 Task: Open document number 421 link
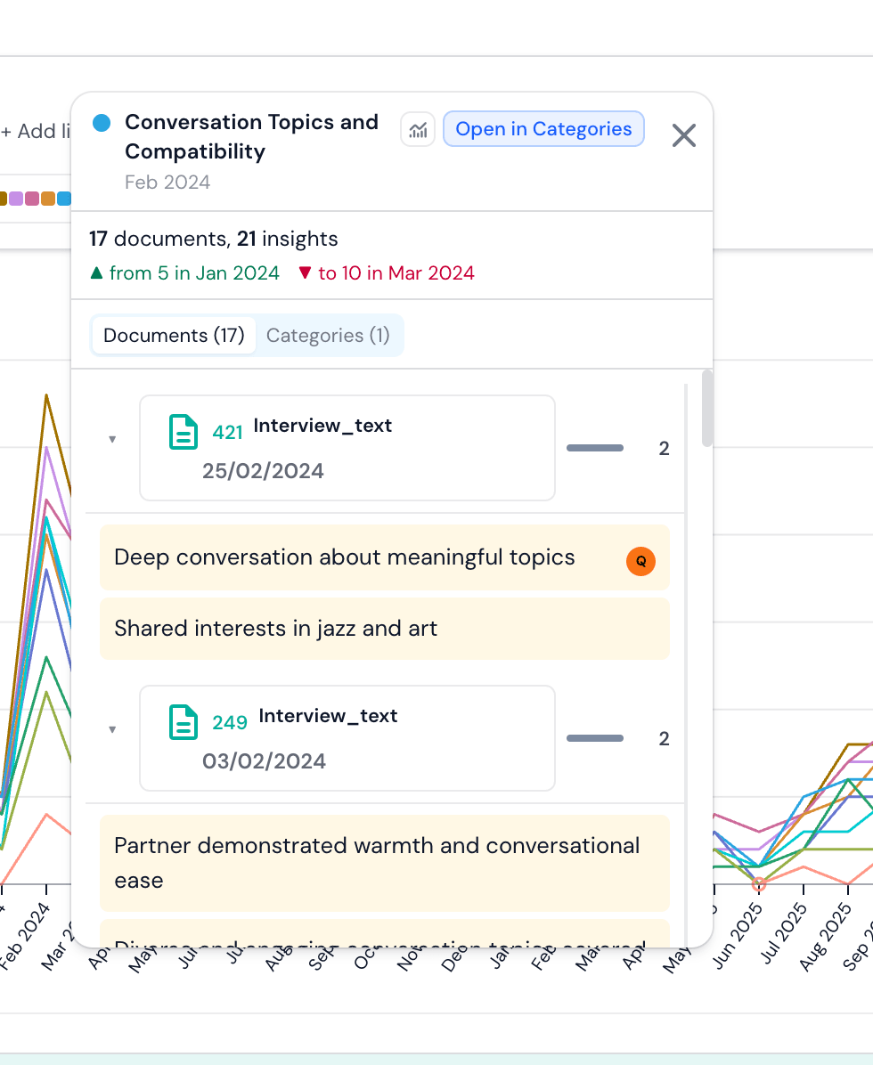click(227, 432)
